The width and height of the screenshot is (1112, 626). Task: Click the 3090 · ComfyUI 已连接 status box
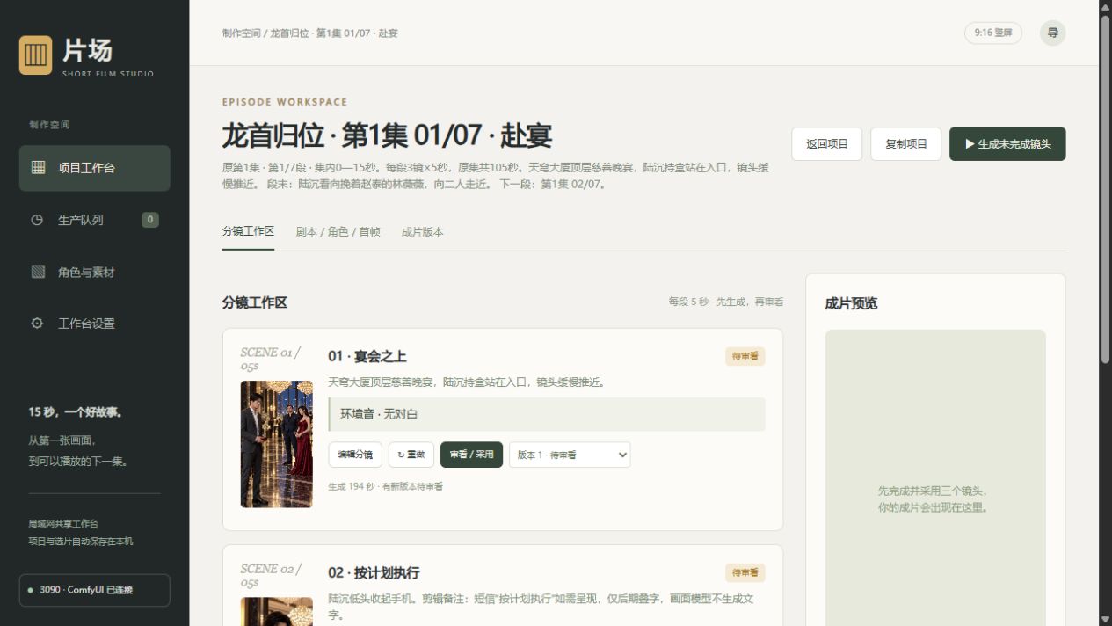click(x=95, y=590)
